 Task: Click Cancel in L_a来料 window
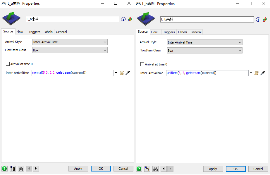click(123, 169)
